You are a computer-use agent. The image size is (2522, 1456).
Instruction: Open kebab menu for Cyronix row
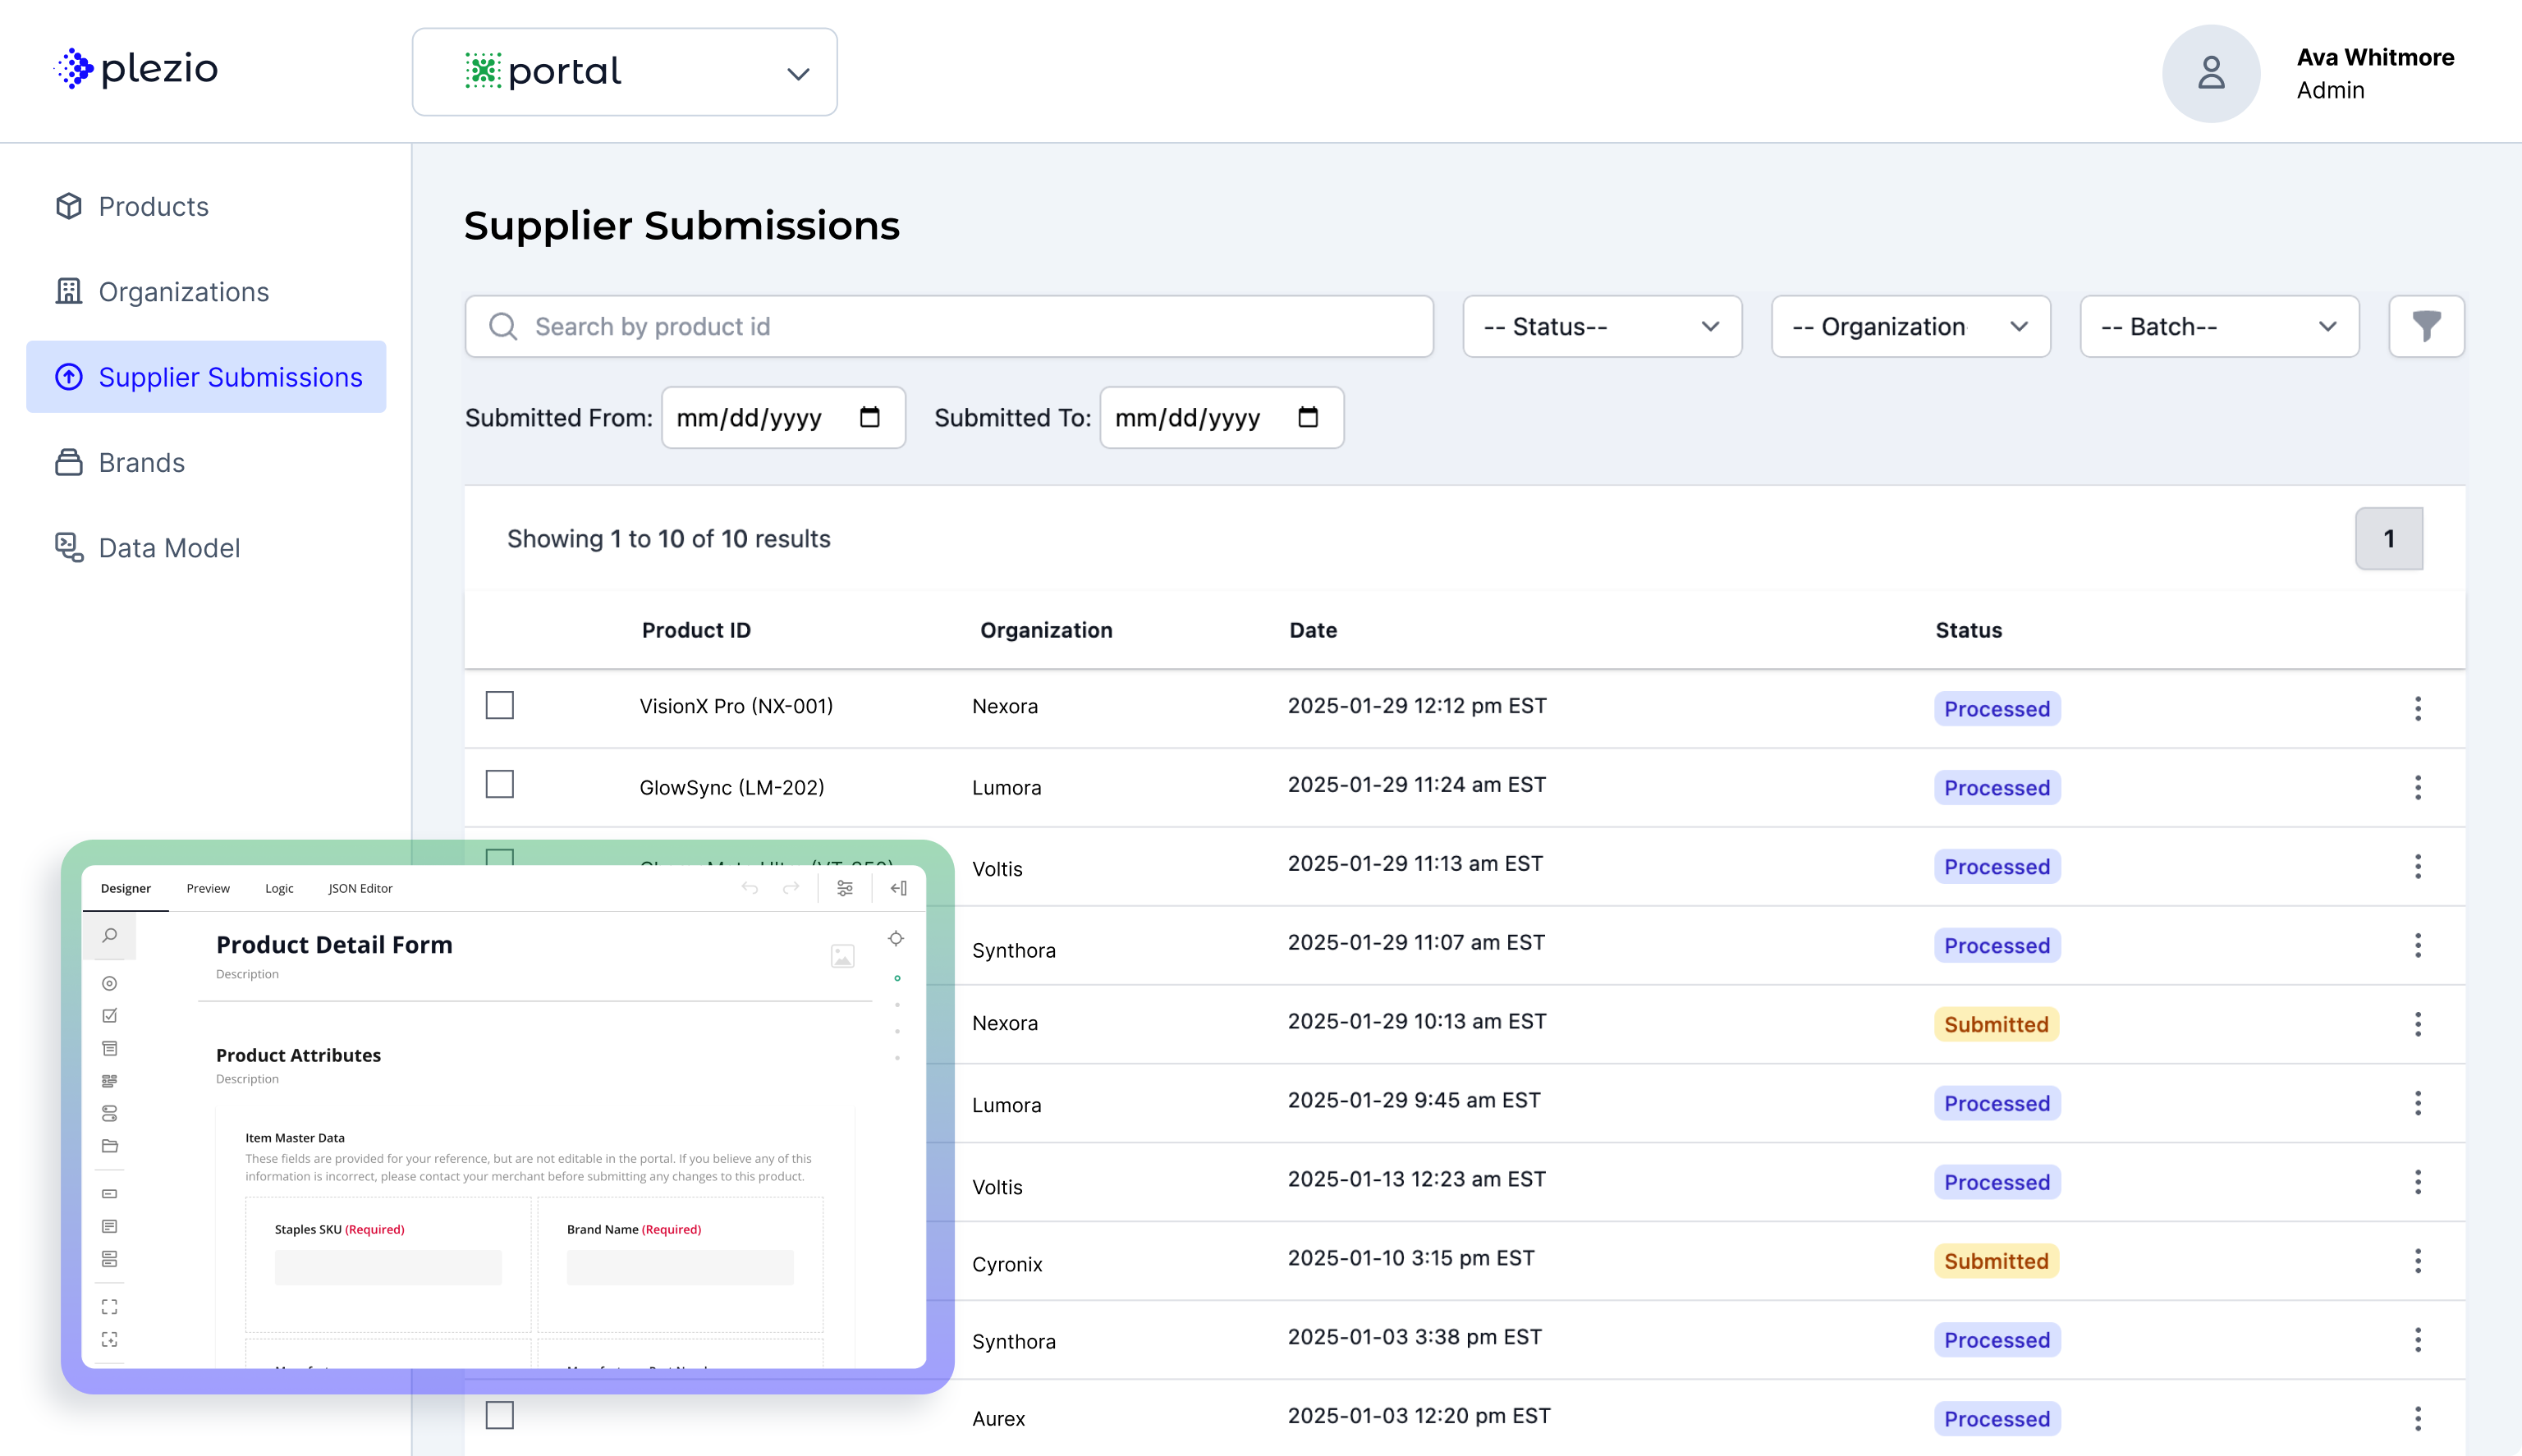pyautogui.click(x=2417, y=1261)
